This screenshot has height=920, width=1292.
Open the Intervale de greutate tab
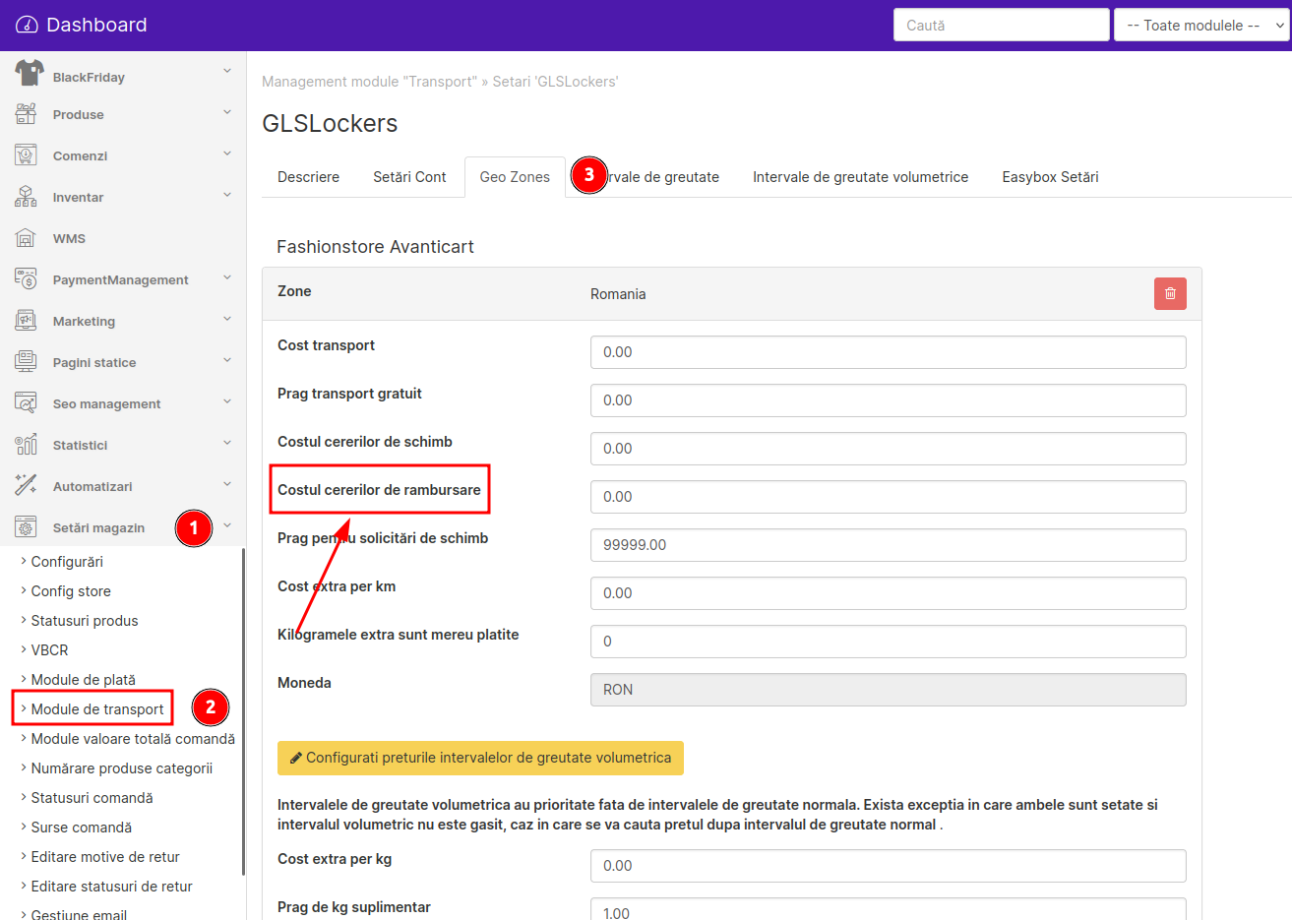(x=651, y=177)
